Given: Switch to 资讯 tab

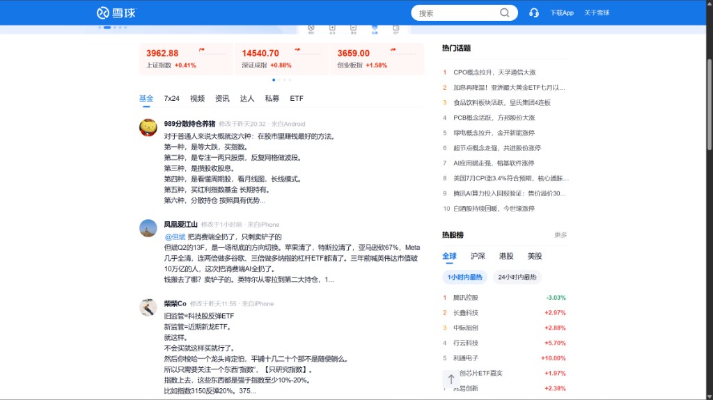Looking at the screenshot, I should 222,98.
